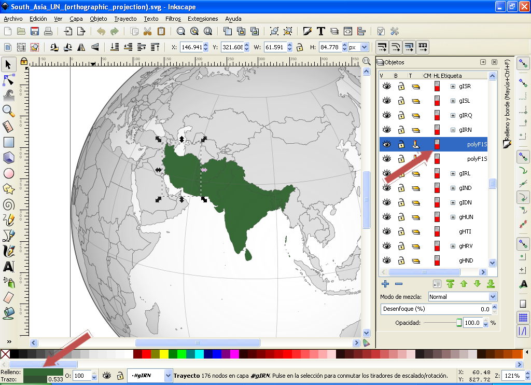Open the Extensiones menu
Image resolution: width=531 pixels, height=385 pixels.
tap(203, 19)
